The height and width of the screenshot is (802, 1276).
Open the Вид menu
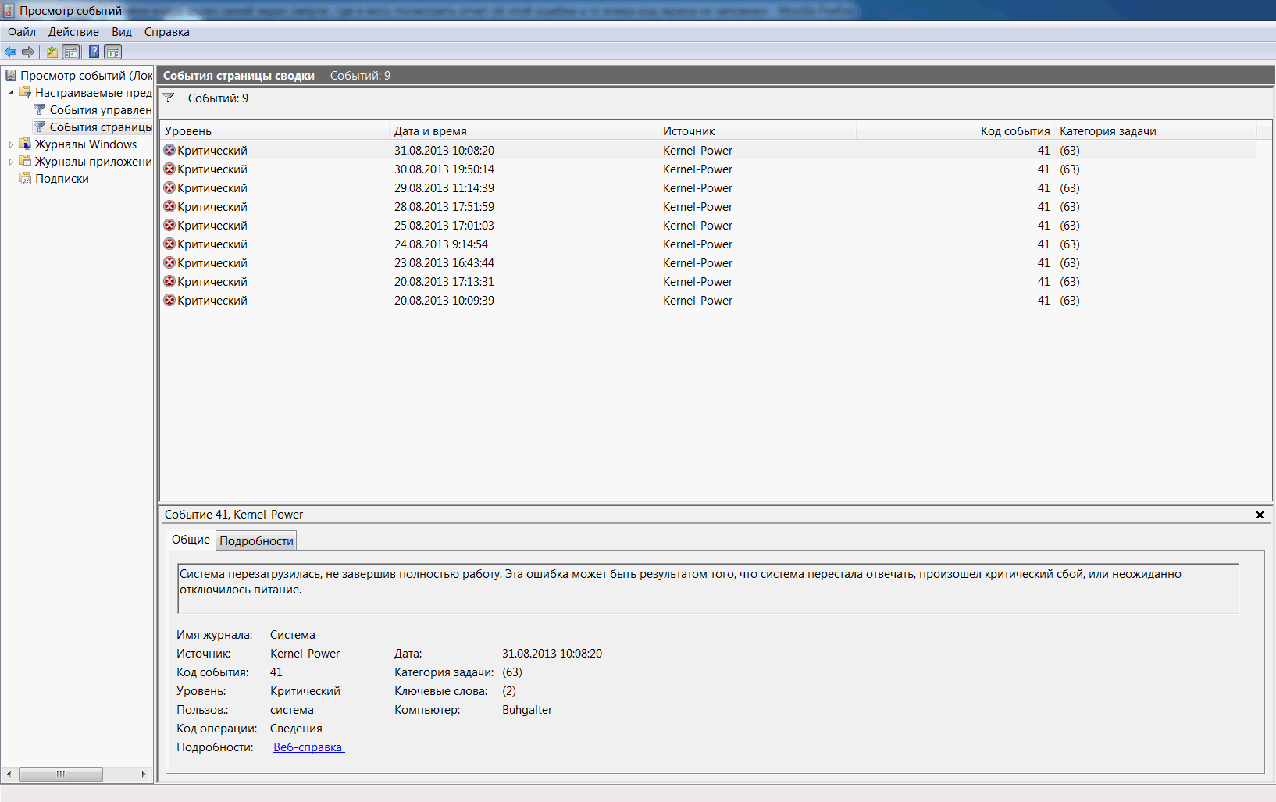click(122, 32)
